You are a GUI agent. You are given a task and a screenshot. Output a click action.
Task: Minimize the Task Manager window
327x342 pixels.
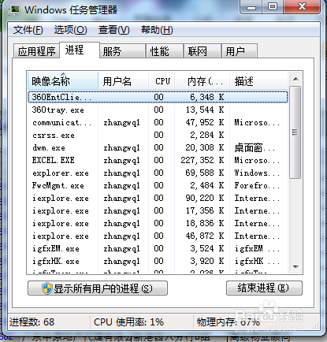click(251, 7)
